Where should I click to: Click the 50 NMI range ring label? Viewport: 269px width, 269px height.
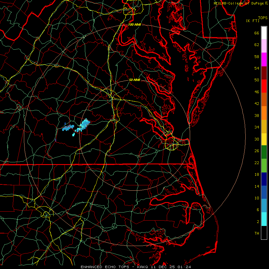tap(134, 80)
